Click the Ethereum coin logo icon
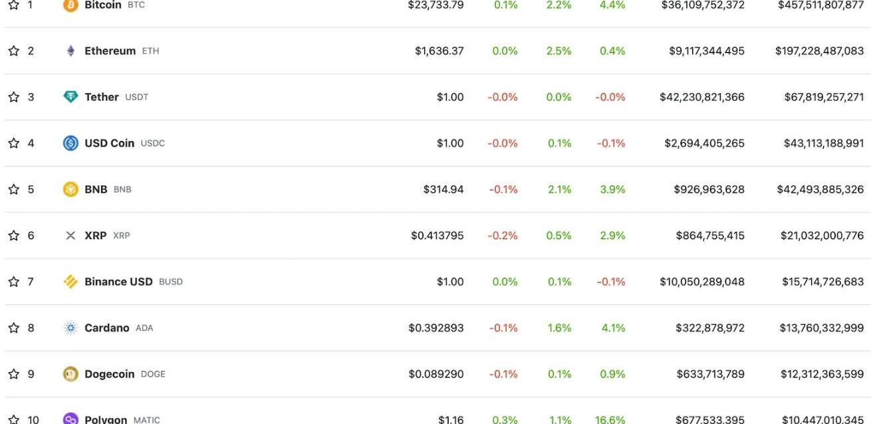The width and height of the screenshot is (871, 424). (x=70, y=51)
